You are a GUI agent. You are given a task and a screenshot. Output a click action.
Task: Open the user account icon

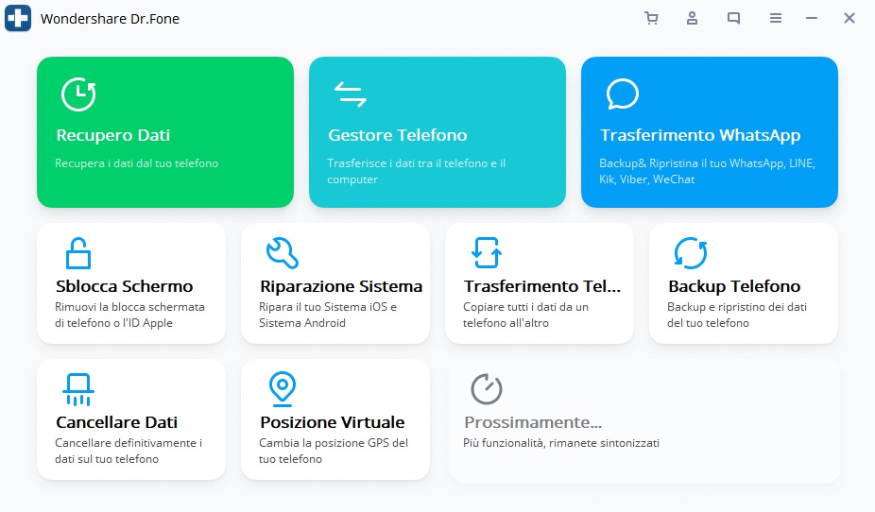point(692,18)
